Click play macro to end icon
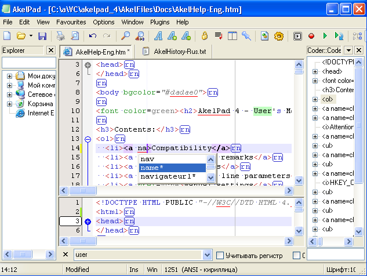Screen dimensions: 367x276 point(339,36)
